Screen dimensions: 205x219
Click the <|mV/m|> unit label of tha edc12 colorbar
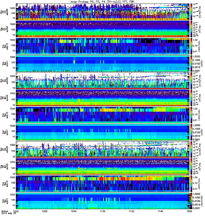coord(200,46)
